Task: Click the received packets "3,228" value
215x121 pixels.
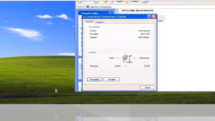Action: click(147, 66)
